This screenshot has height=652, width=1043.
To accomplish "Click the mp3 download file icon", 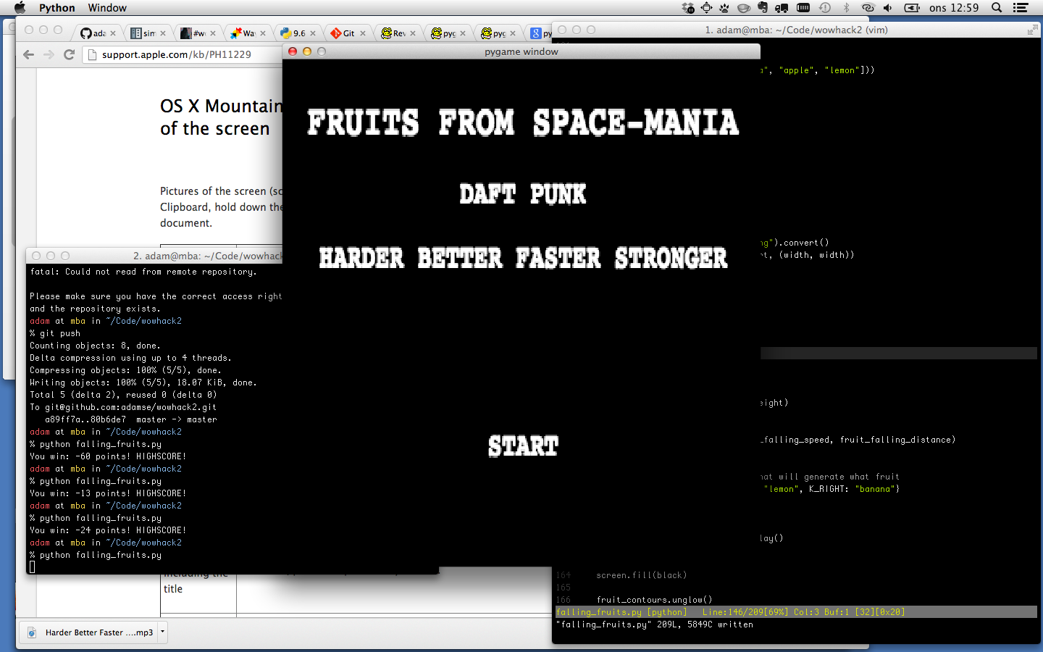I will pyautogui.click(x=32, y=632).
